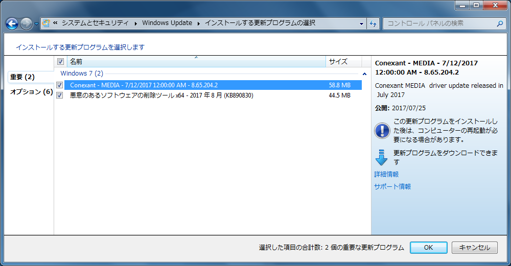
Task: Click the search magnifier icon
Action: coord(500,23)
